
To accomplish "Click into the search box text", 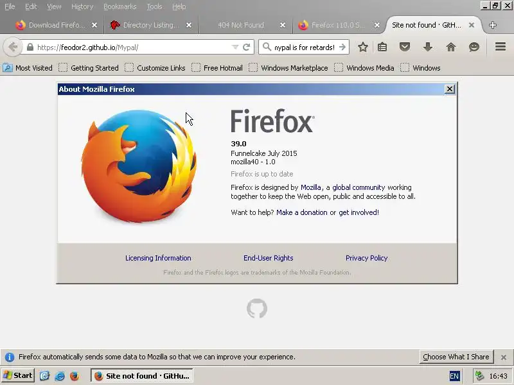I will (305, 47).
